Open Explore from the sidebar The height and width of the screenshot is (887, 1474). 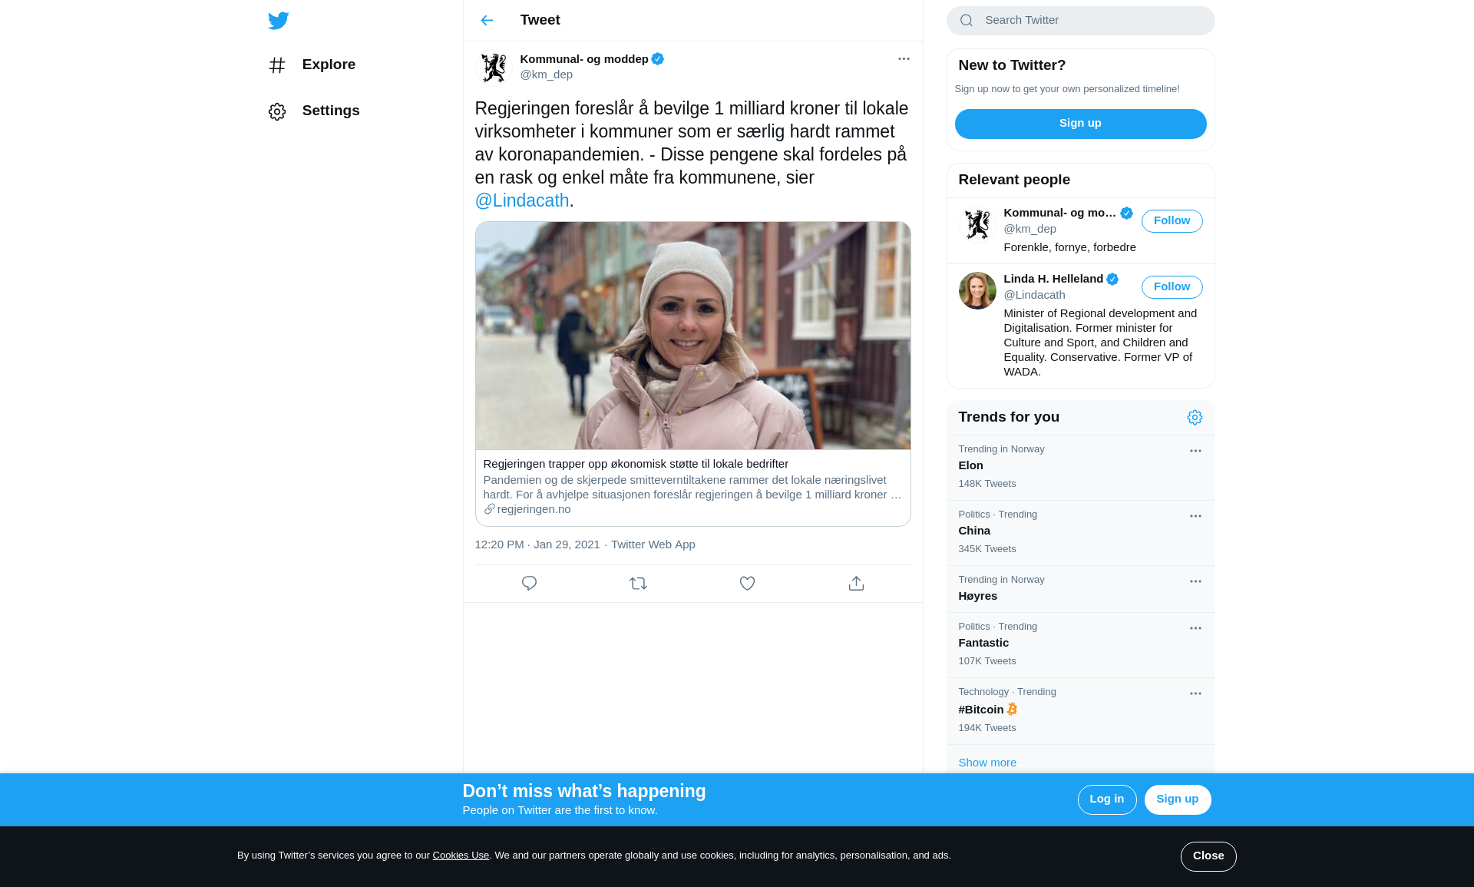click(x=312, y=65)
